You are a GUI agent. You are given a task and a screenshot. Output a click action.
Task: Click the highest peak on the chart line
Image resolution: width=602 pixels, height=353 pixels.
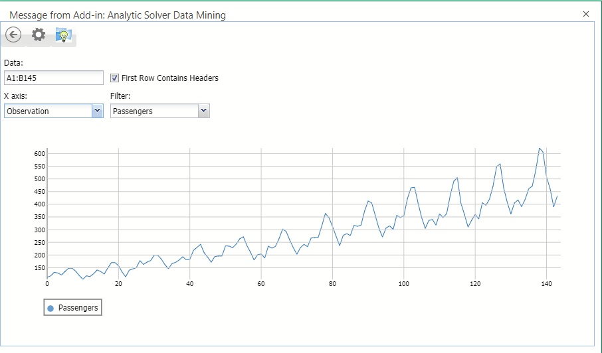pyautogui.click(x=540, y=148)
